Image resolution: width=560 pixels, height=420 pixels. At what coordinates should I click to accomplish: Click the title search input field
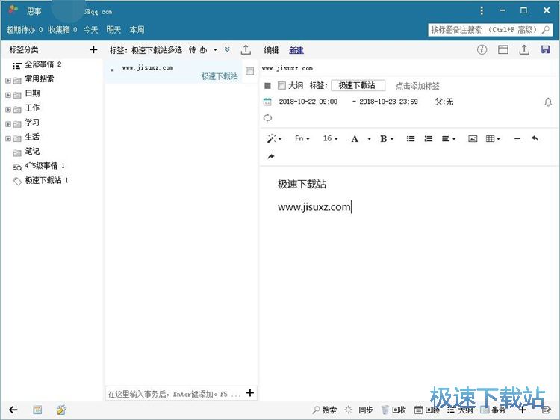[490, 30]
